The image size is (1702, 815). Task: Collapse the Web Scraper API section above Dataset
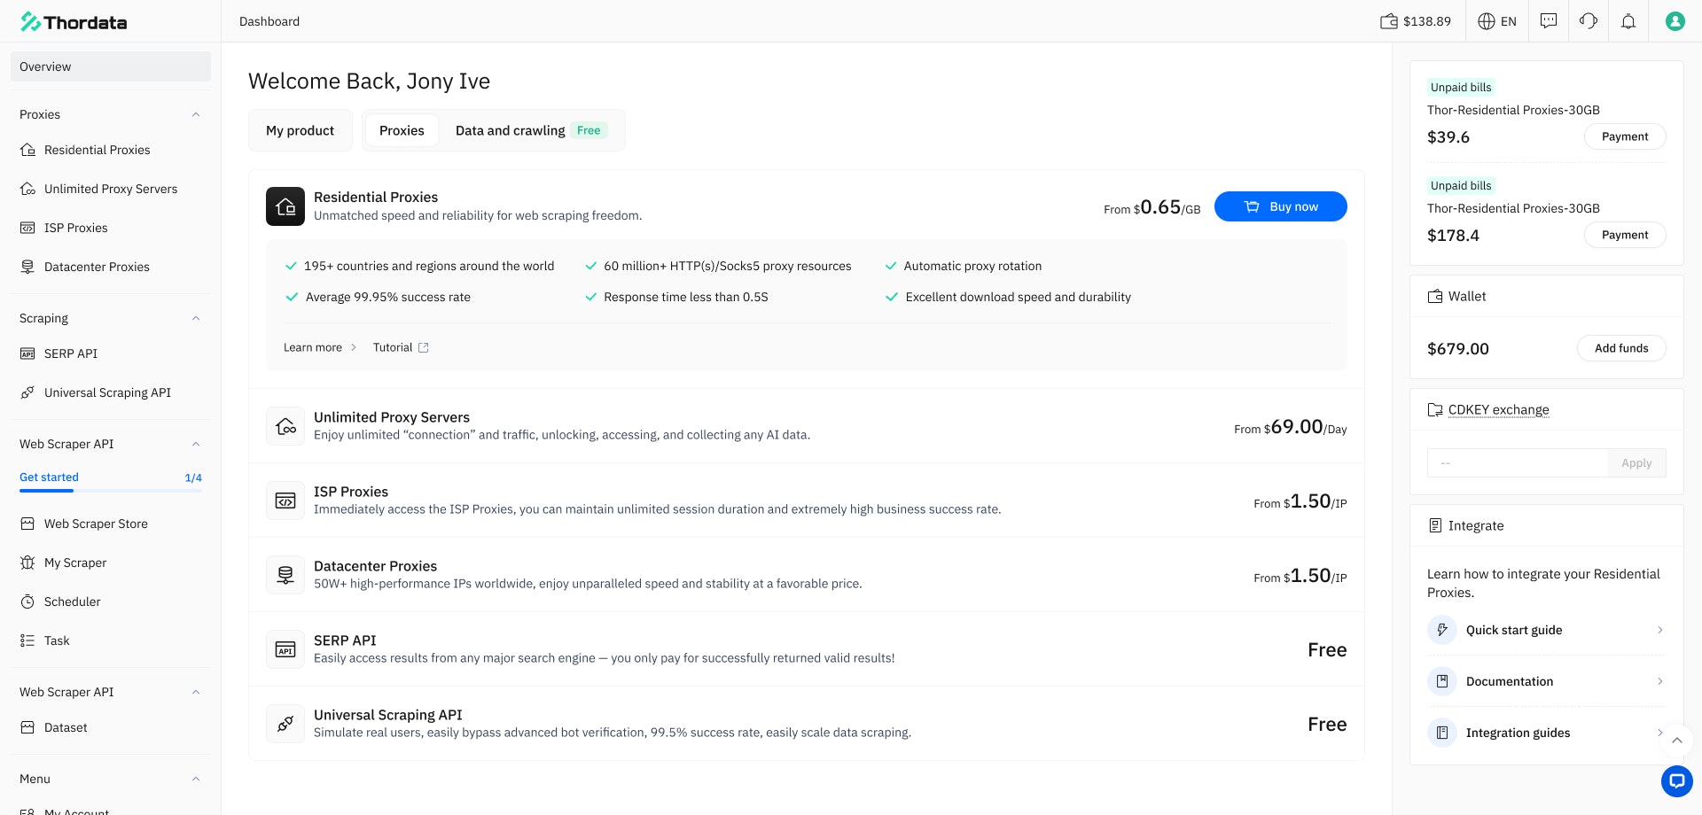pos(196,692)
